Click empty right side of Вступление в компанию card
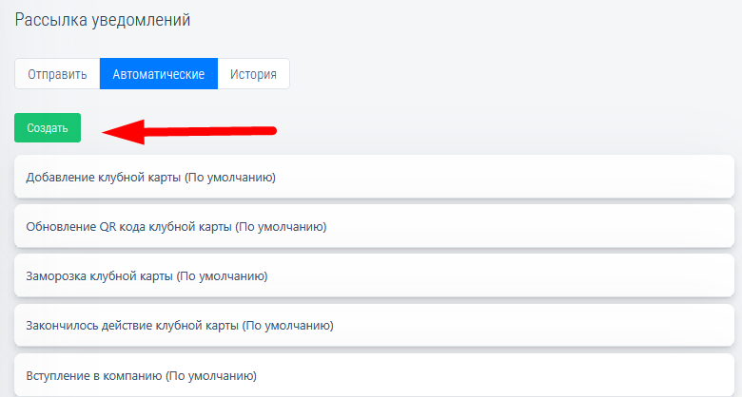This screenshot has height=397, width=742. pos(571,375)
